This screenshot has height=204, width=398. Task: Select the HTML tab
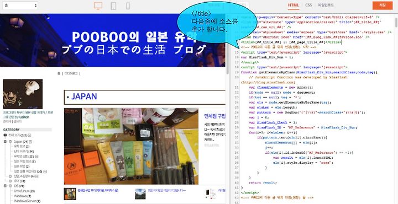(294, 6)
